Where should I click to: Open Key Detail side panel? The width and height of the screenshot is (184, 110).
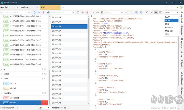[182, 17]
